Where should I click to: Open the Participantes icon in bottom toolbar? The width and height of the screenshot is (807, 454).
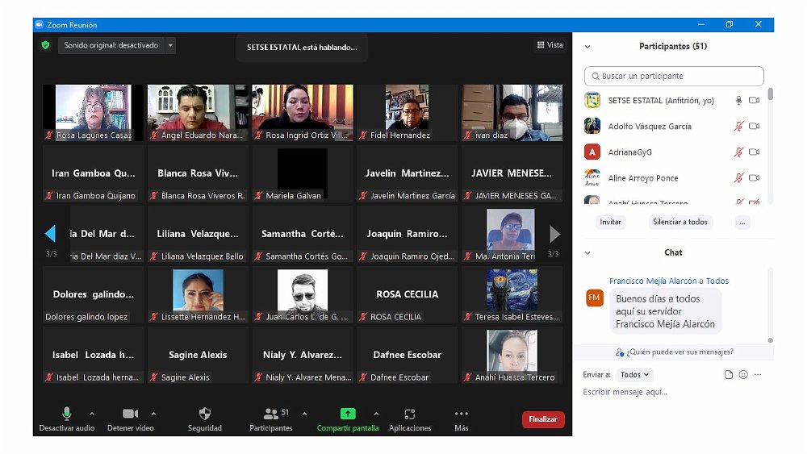(x=271, y=414)
